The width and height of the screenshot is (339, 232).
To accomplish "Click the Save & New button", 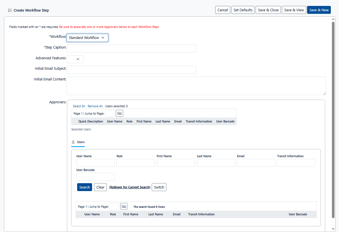I will 319,10.
